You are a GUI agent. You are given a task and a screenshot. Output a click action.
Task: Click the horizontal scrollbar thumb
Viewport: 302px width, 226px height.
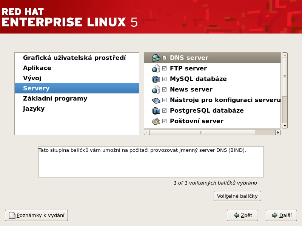point(202,133)
